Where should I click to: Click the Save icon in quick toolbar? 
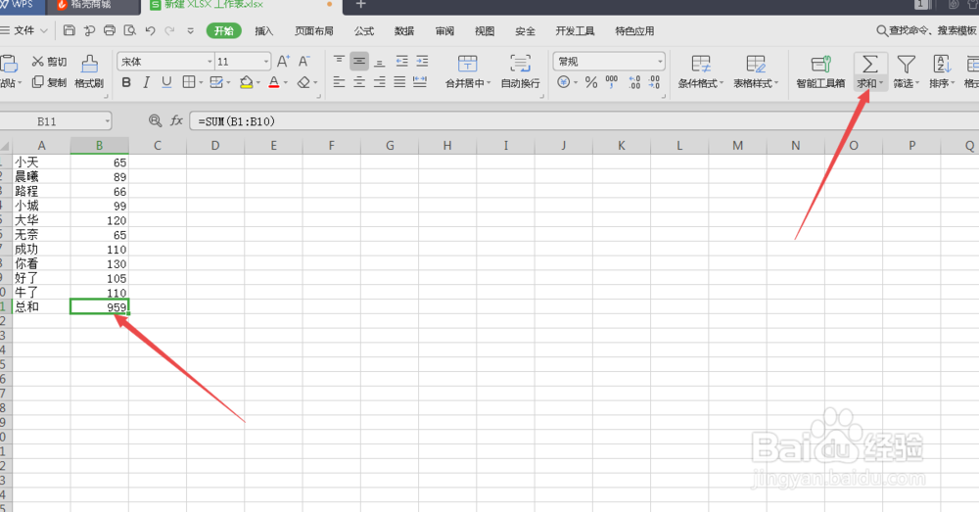tap(70, 30)
